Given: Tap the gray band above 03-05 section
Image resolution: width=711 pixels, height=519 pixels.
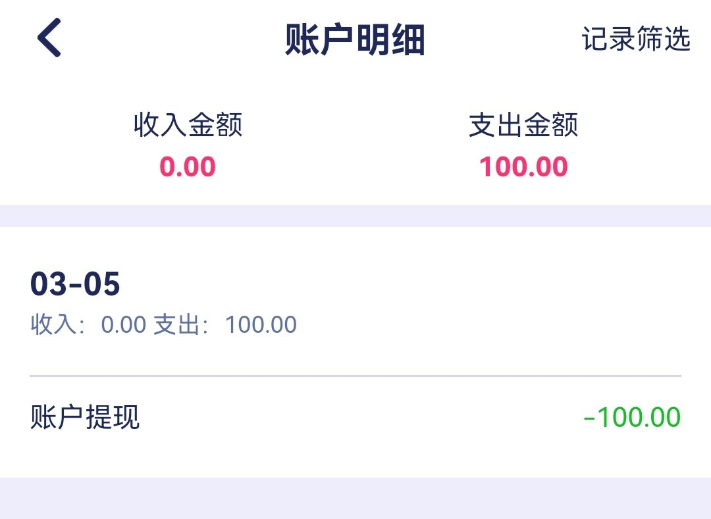Looking at the screenshot, I should [355, 216].
